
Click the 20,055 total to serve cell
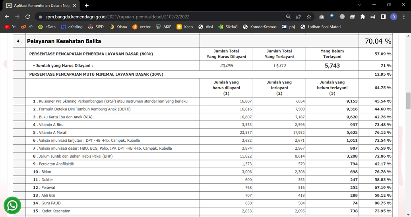[227, 66]
